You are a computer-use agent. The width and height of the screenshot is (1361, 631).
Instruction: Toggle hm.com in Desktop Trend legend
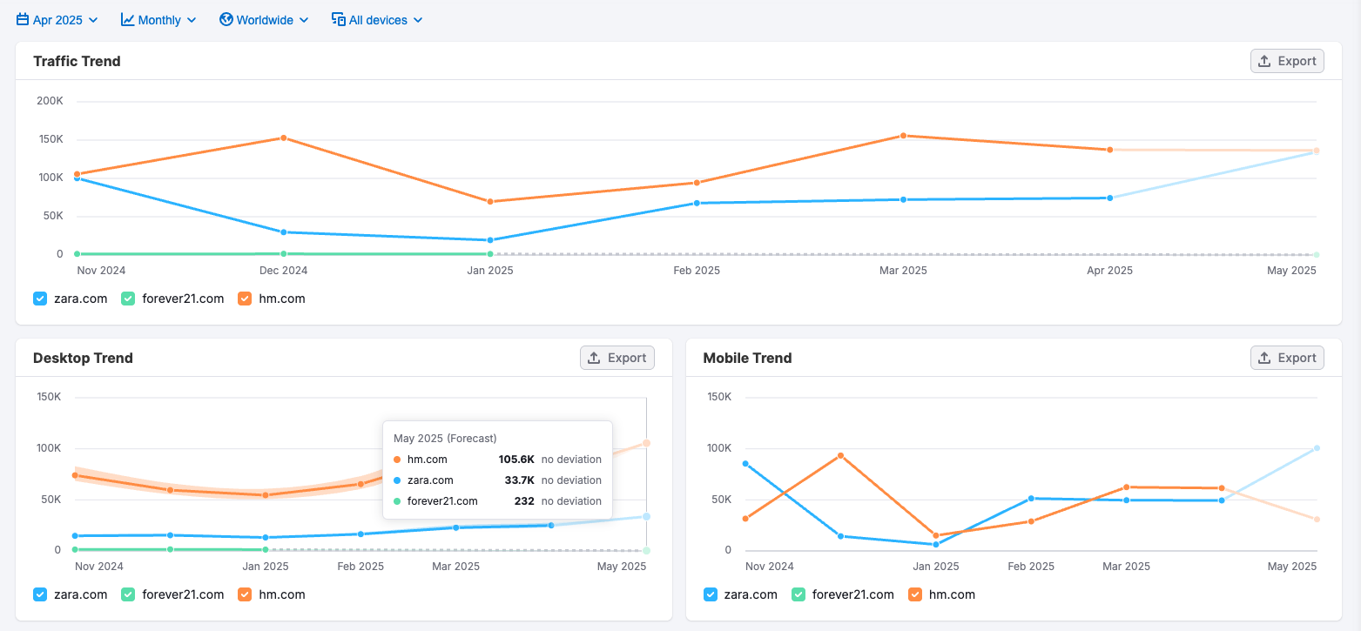(245, 594)
